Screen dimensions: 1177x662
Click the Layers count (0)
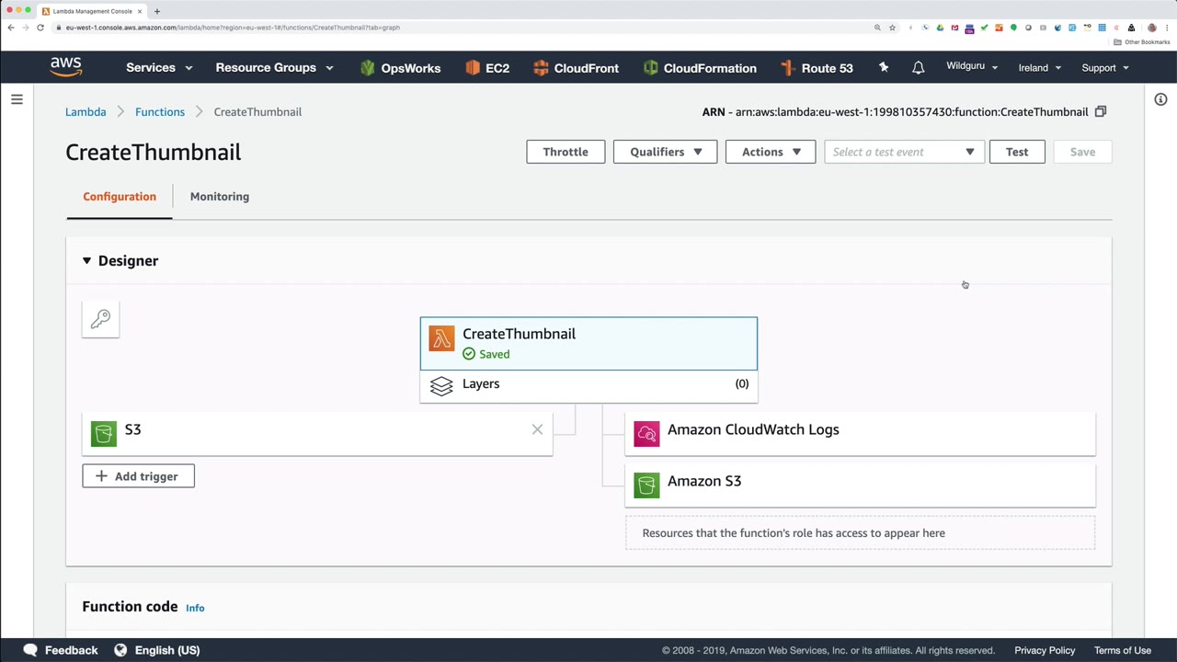tap(742, 383)
